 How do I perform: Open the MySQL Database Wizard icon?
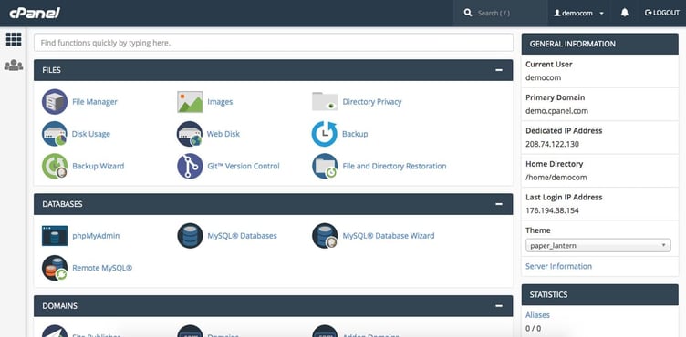point(325,236)
